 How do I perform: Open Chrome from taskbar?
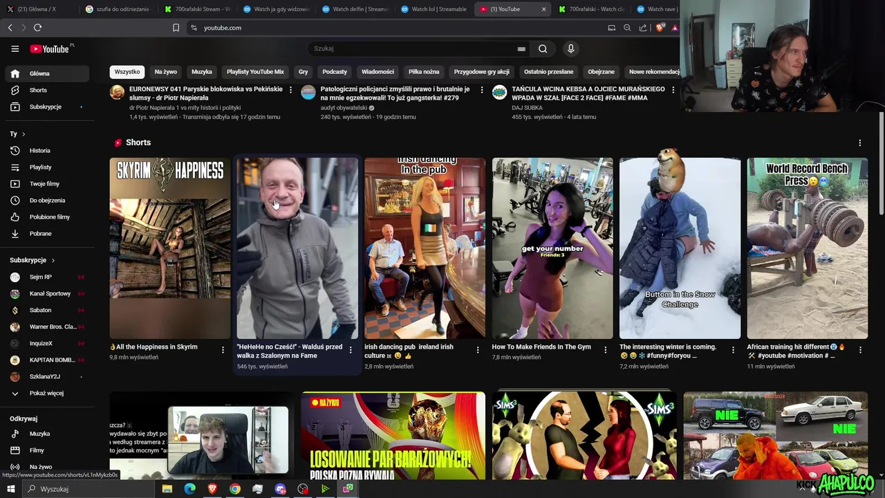pos(235,489)
